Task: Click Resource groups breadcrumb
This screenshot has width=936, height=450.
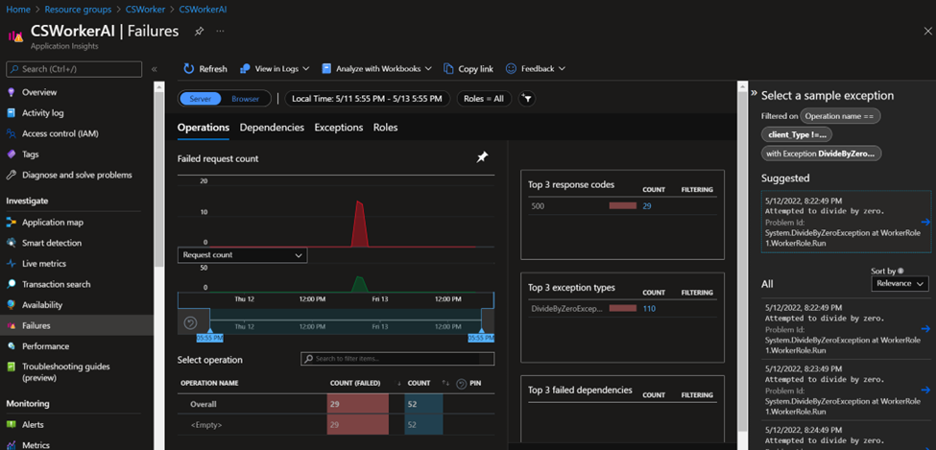Action: (x=78, y=10)
